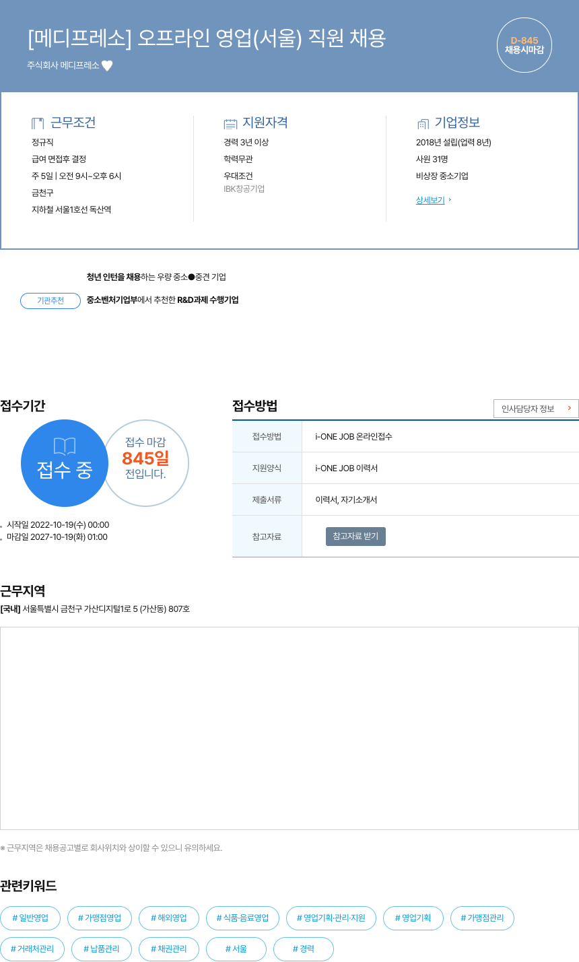Select the # 가맹점영업 keyword tag
This screenshot has width=579, height=962.
point(100,918)
